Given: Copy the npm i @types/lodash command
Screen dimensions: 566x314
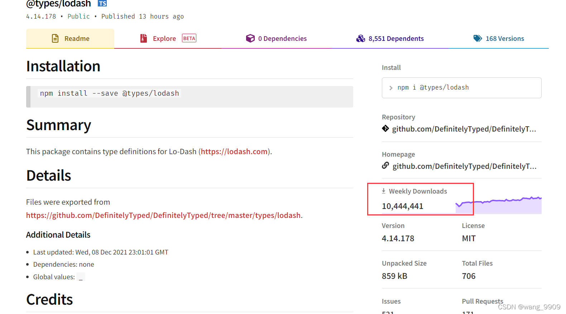Looking at the screenshot, I should (461, 88).
